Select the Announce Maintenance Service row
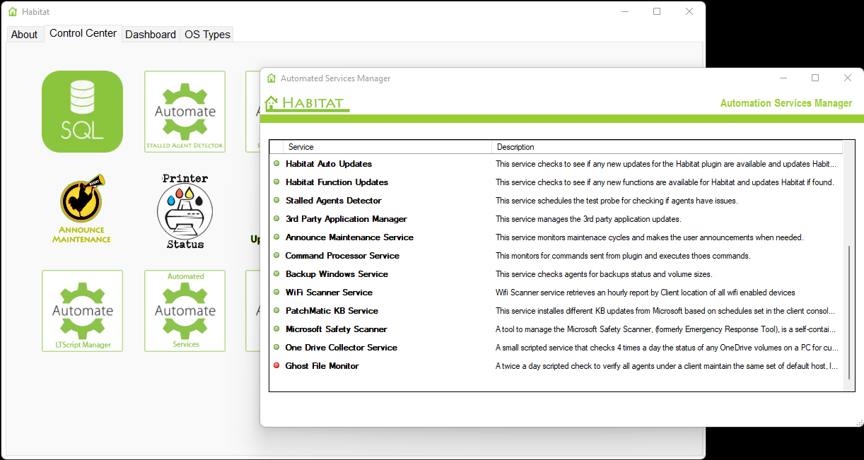This screenshot has height=460, width=864. tap(556, 237)
